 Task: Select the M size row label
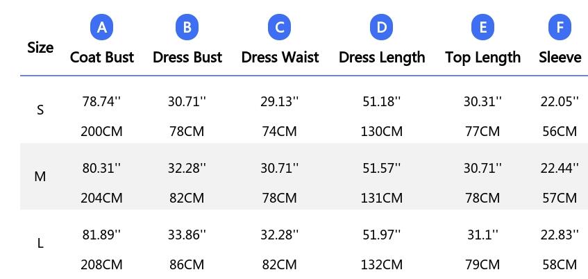coord(40,176)
